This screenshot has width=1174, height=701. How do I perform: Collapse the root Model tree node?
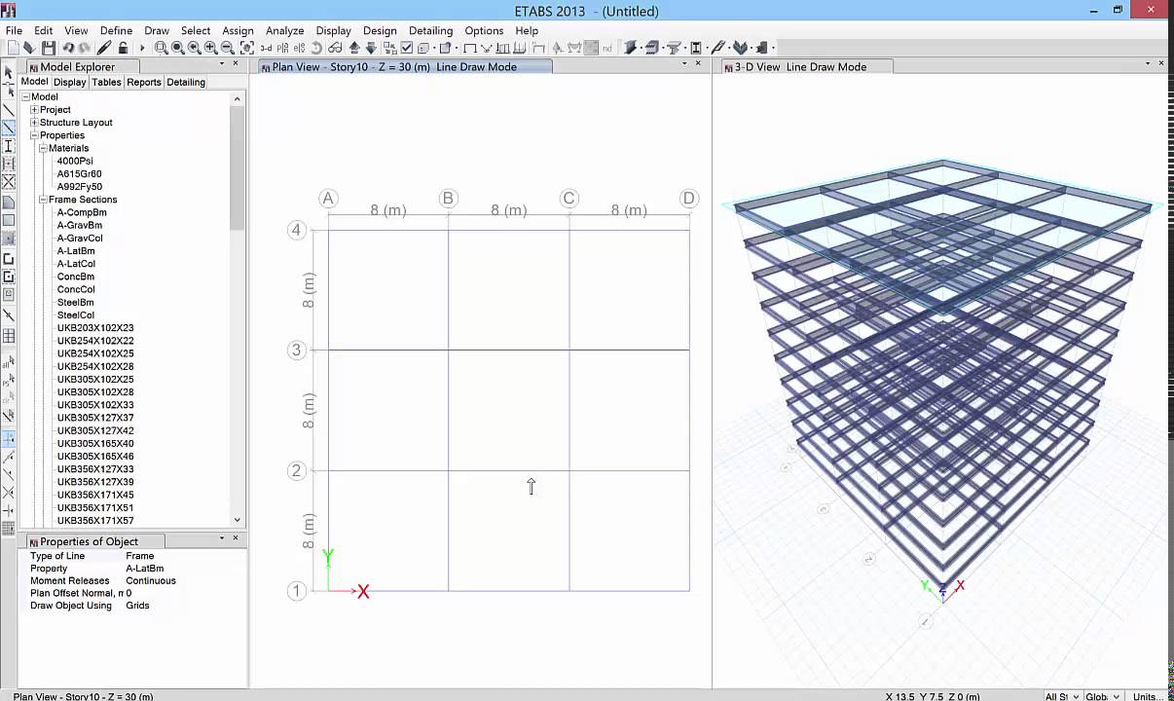click(25, 97)
